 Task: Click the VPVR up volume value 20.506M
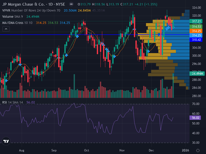click(70, 11)
